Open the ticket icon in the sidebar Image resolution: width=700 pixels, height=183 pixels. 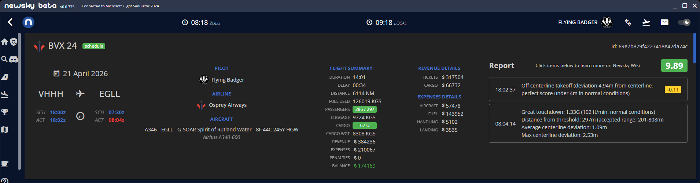click(x=5, y=77)
